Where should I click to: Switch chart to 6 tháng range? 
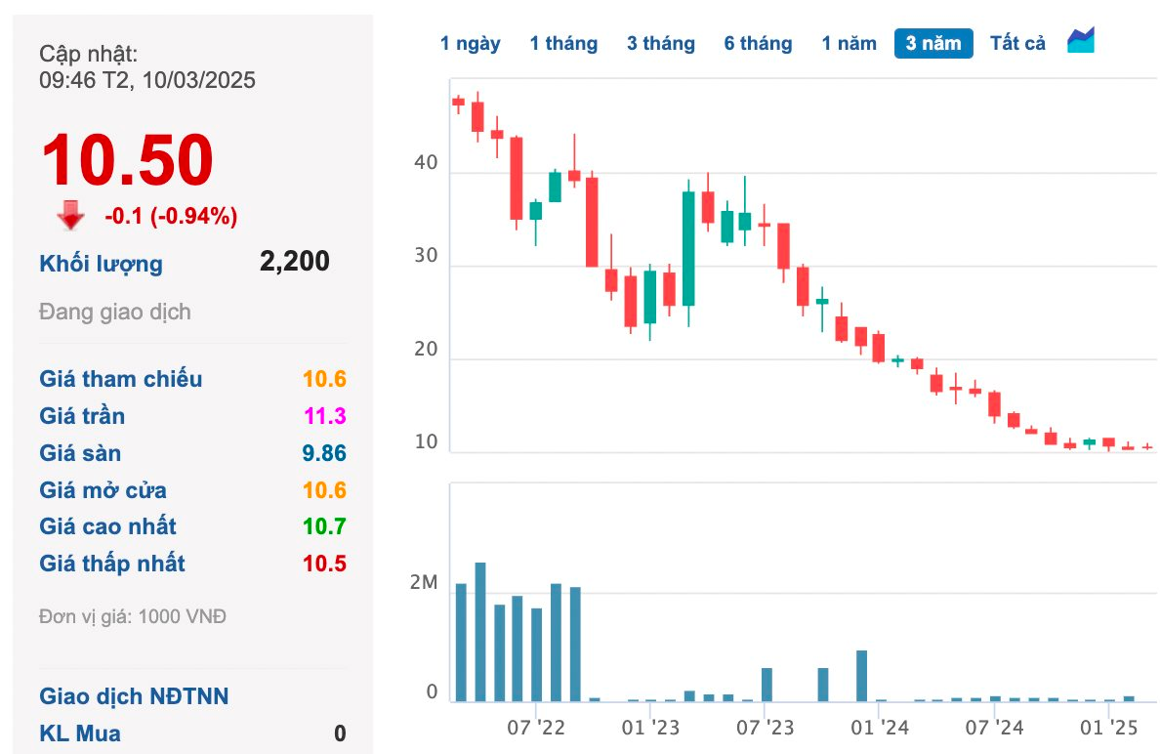758,44
